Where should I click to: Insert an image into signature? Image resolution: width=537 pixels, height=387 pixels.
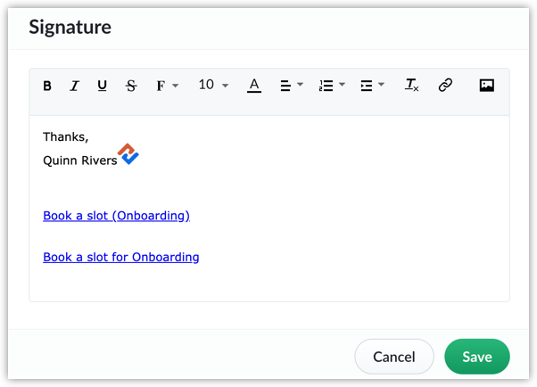pyautogui.click(x=486, y=86)
